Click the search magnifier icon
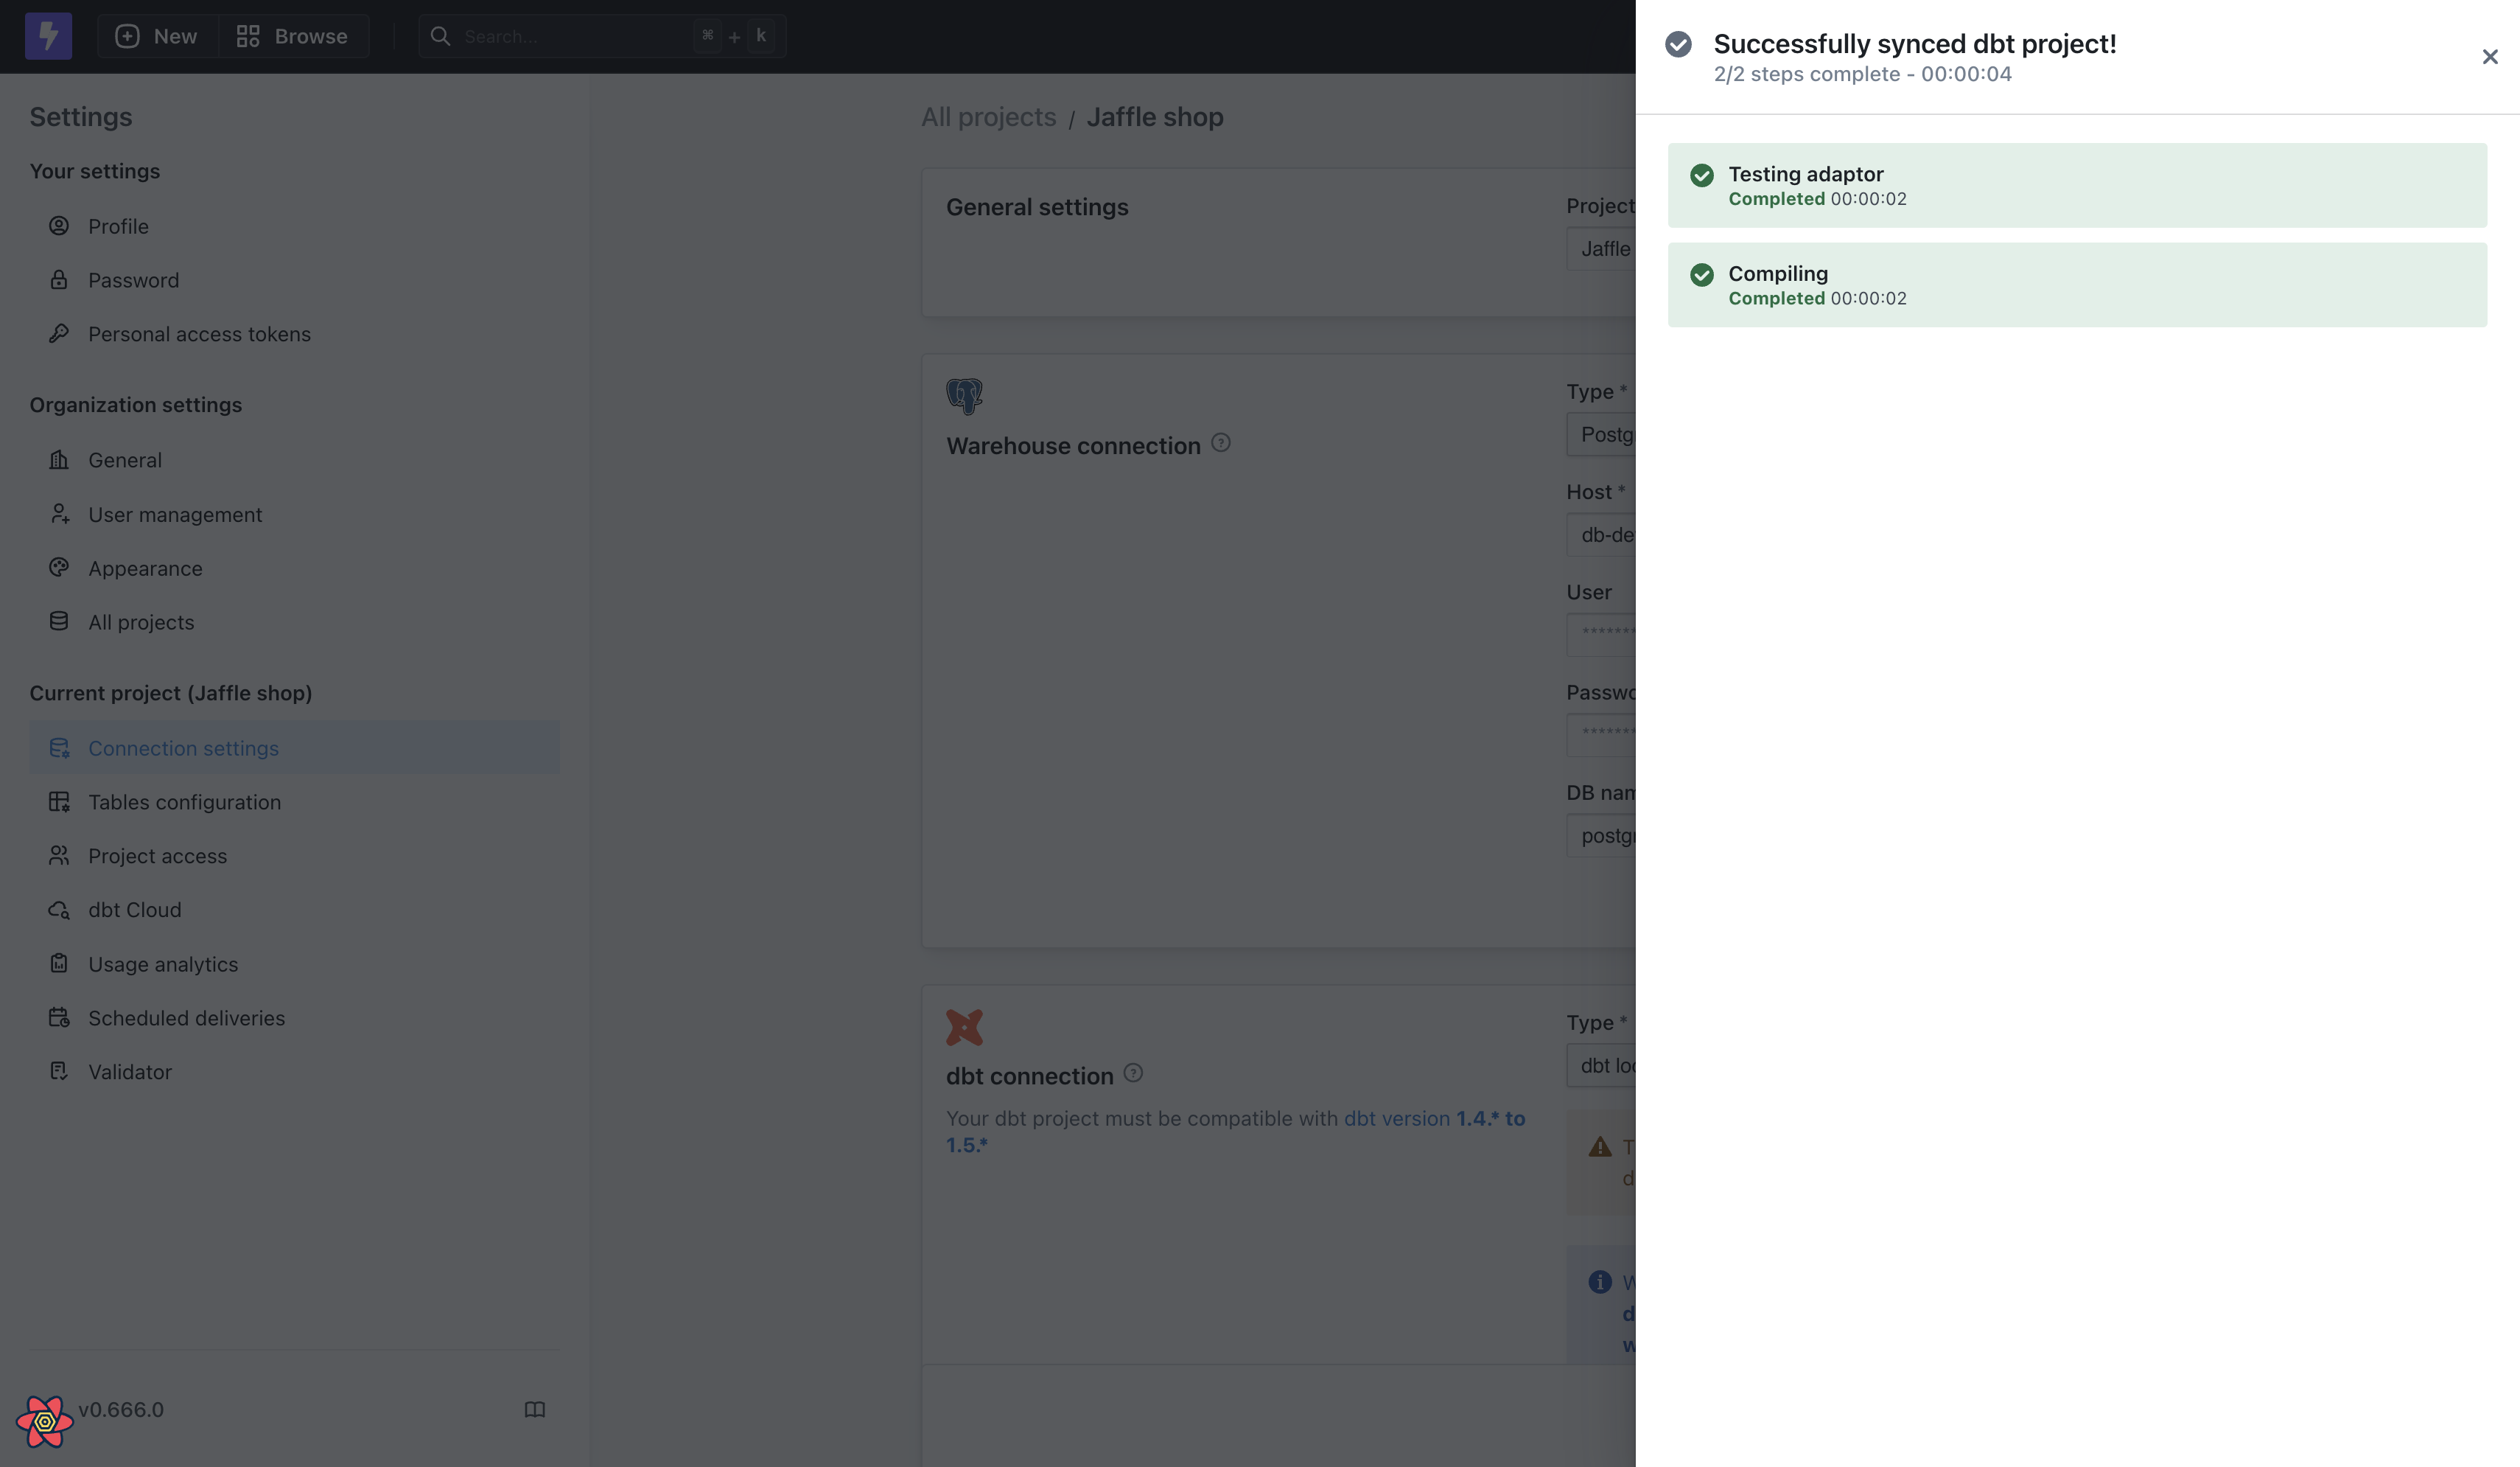Image resolution: width=2520 pixels, height=1467 pixels. pos(441,36)
